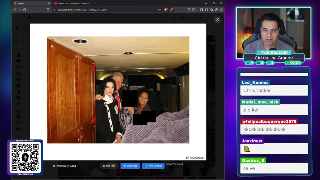
Task: Click the EFTA00003367-0.png filename text
Action: point(64,166)
